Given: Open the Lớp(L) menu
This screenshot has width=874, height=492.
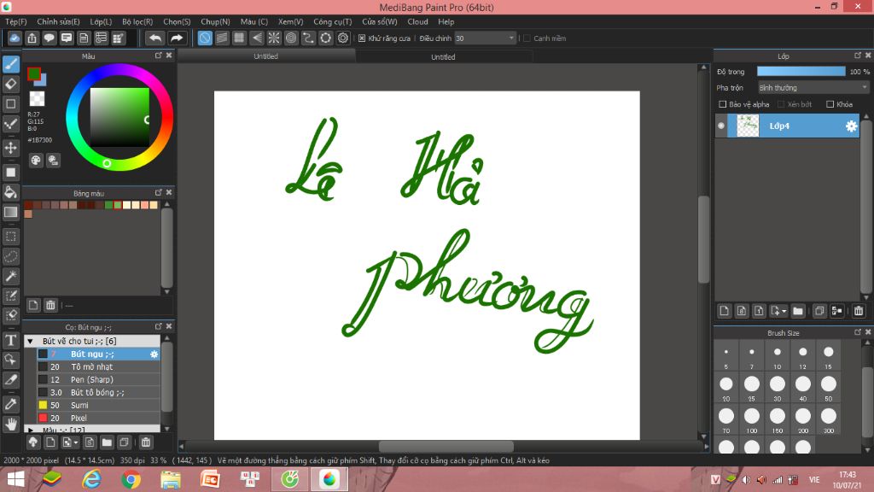Looking at the screenshot, I should 101,21.
